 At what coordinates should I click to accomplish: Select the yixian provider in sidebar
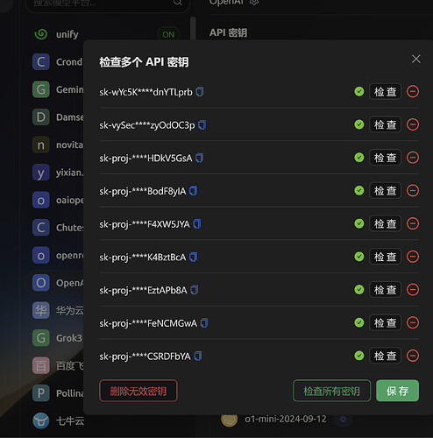click(x=57, y=173)
